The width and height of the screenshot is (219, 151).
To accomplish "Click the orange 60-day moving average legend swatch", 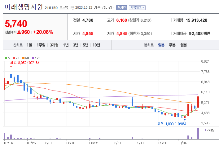I will point(23,58).
